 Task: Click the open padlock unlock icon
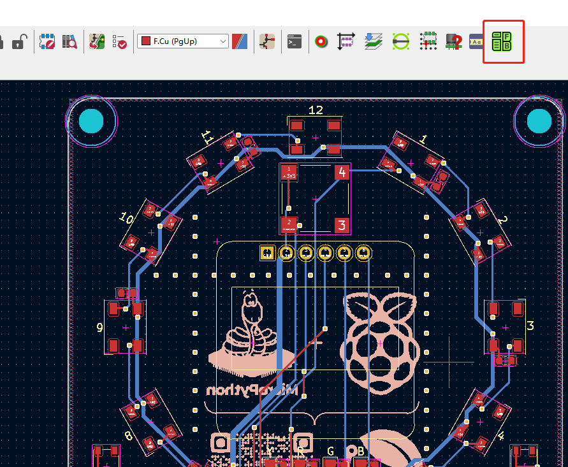[x=20, y=41]
